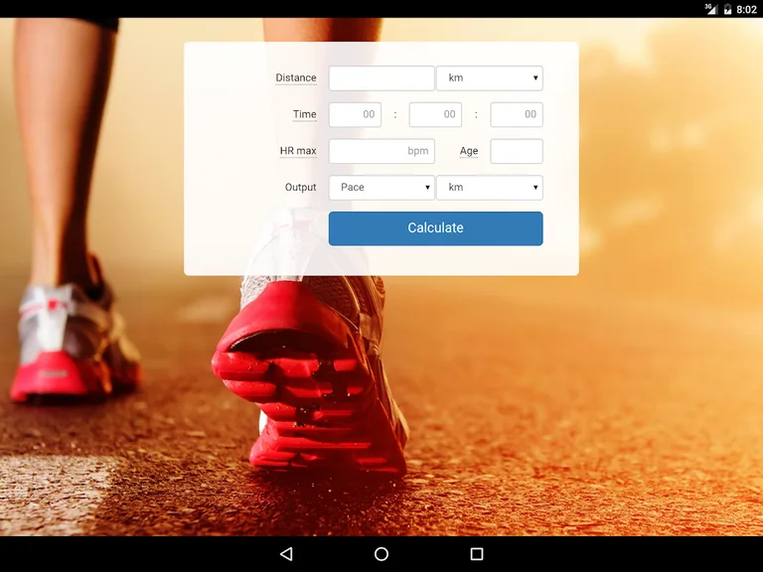Image resolution: width=763 pixels, height=572 pixels.
Task: Click the Time minutes field
Action: pos(435,115)
